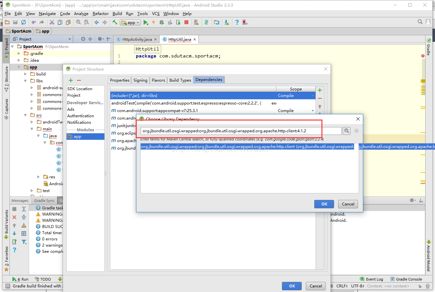Collapse the app module node
Screen dimensions: 435x292
click(x=19, y=67)
